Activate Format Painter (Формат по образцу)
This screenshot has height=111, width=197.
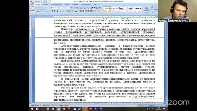click(x=43, y=12)
